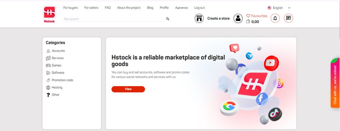The image size is (340, 131).
Task: Expand the English language dropdown arrow
Action: click(289, 8)
